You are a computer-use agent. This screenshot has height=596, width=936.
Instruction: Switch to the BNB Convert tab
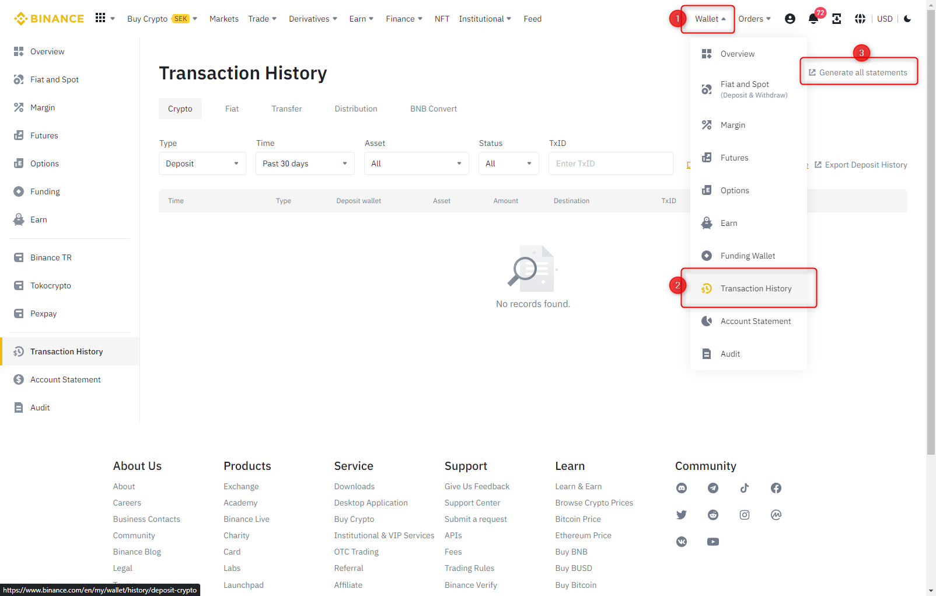click(434, 109)
